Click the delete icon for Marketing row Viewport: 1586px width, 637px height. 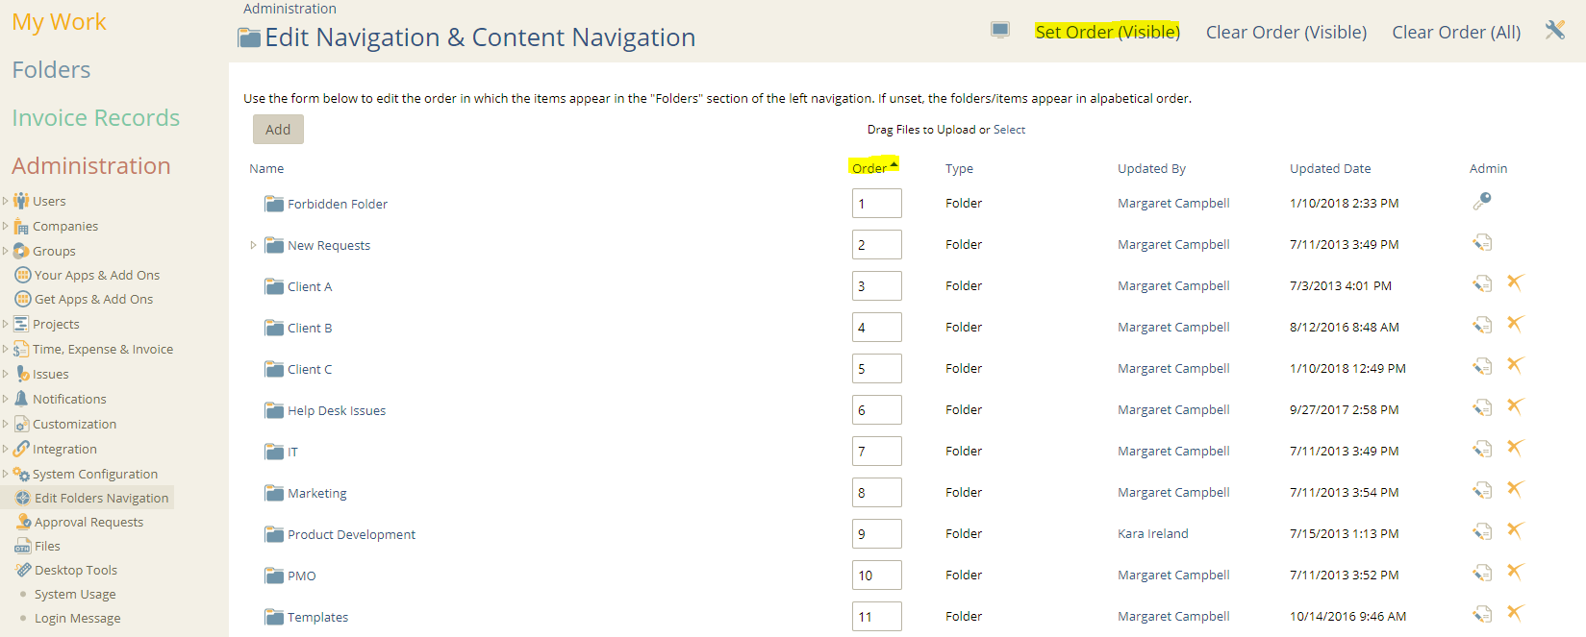(x=1516, y=489)
